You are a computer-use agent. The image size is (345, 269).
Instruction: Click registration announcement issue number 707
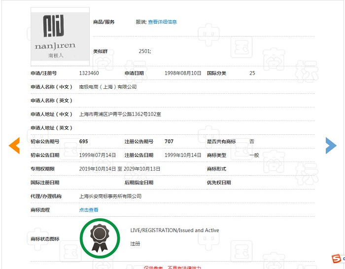(169, 142)
